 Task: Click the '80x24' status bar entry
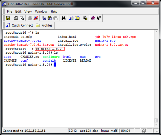click(126, 131)
